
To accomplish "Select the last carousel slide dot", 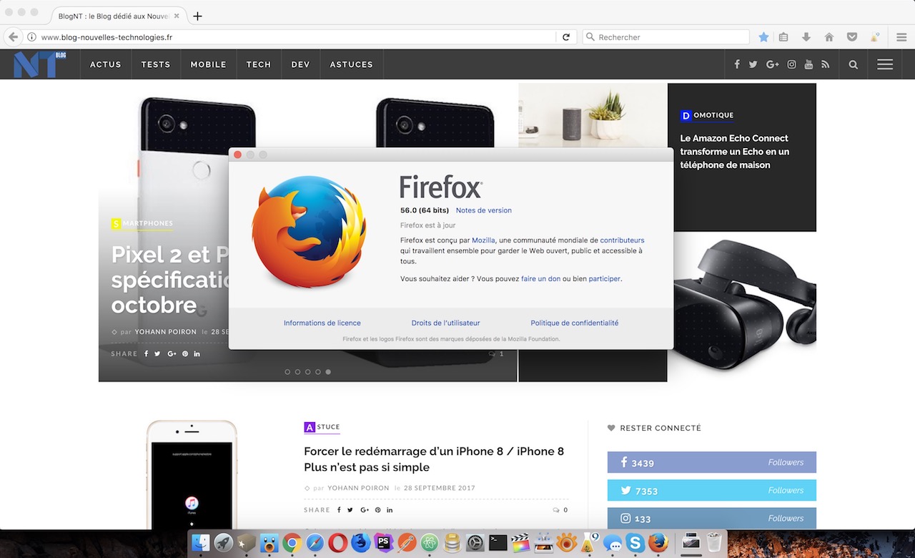I will pos(328,372).
